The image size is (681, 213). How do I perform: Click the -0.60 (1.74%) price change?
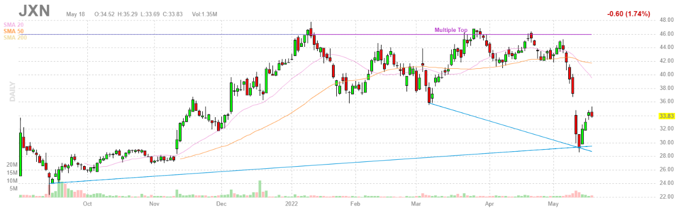628,14
